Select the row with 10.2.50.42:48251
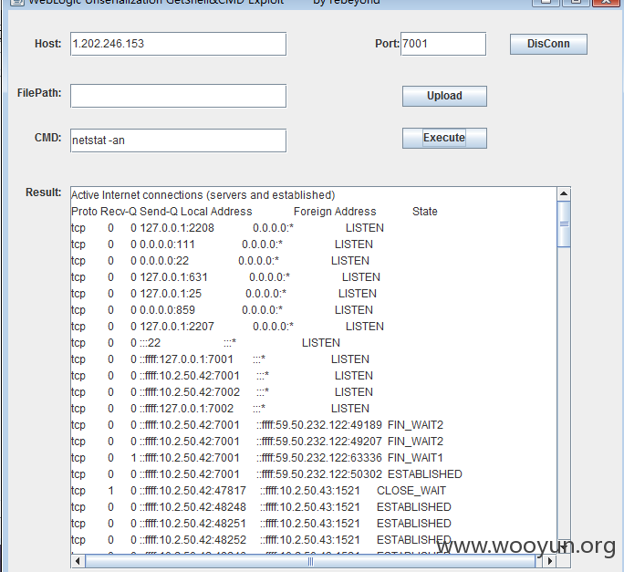Image resolution: width=624 pixels, height=572 pixels. (261, 524)
